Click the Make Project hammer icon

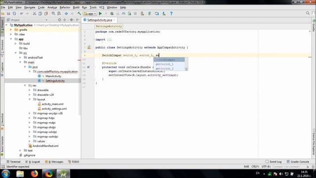pyautogui.click(x=79, y=13)
